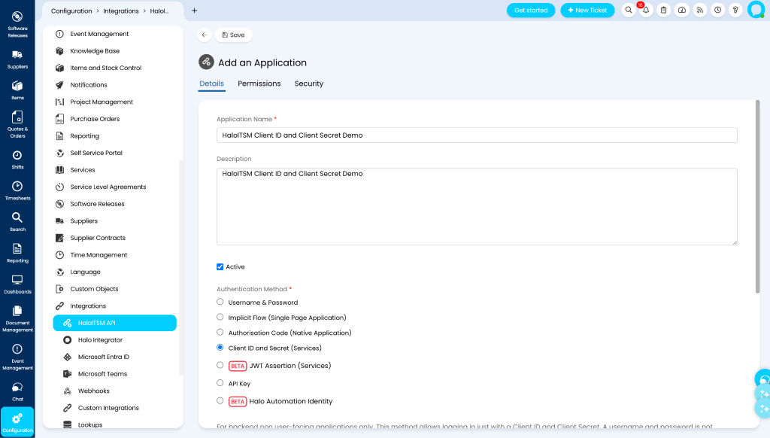Select JWT Assertion (Services) option

(220, 365)
